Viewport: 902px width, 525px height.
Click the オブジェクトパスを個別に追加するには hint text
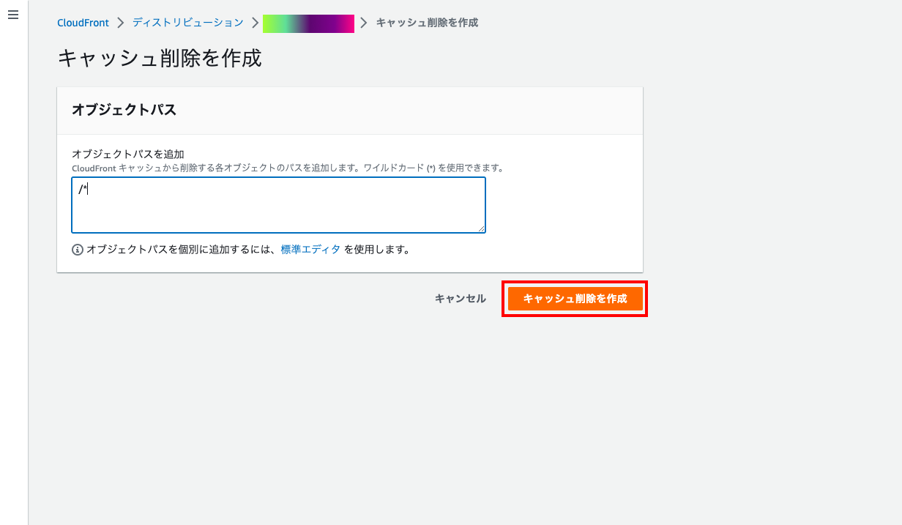182,249
